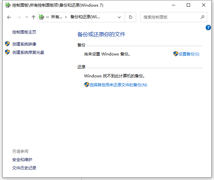
Task: Refresh the control panel view
Action: (x=131, y=17)
